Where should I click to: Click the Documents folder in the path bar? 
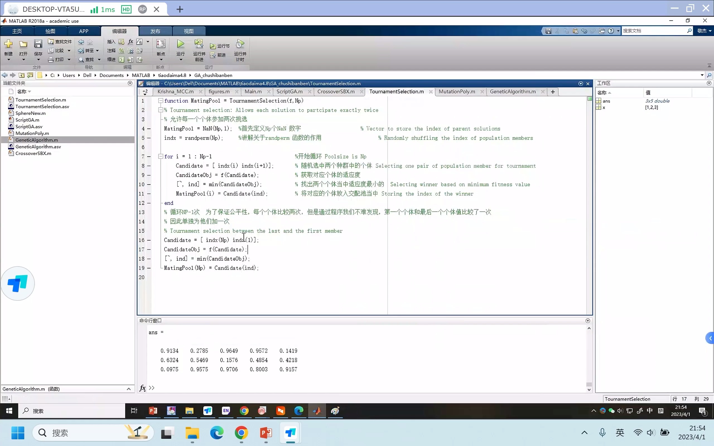111,75
